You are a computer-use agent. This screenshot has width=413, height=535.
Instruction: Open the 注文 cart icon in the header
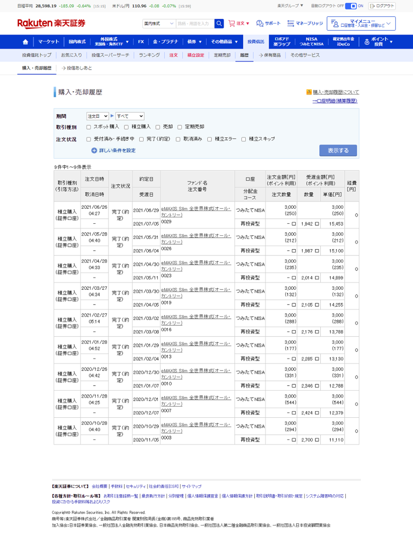(231, 24)
